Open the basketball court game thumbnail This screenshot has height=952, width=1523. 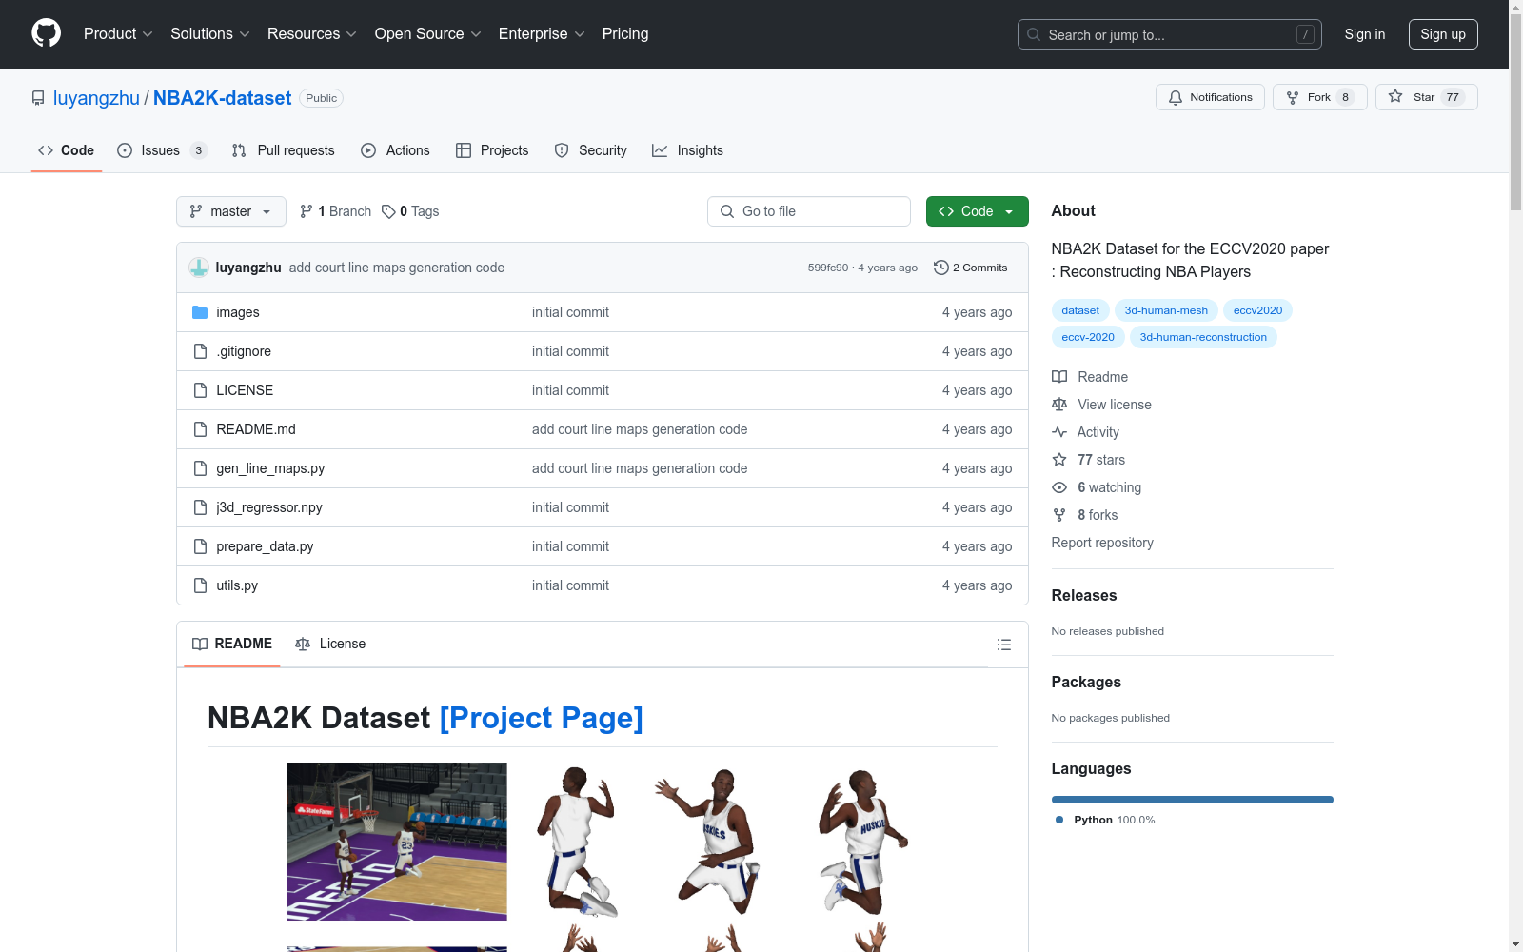(x=396, y=842)
